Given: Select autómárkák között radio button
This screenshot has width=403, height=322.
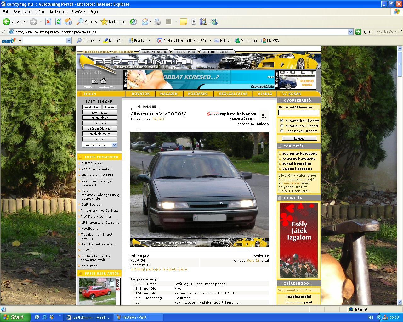Looking at the screenshot, I should [282, 121].
